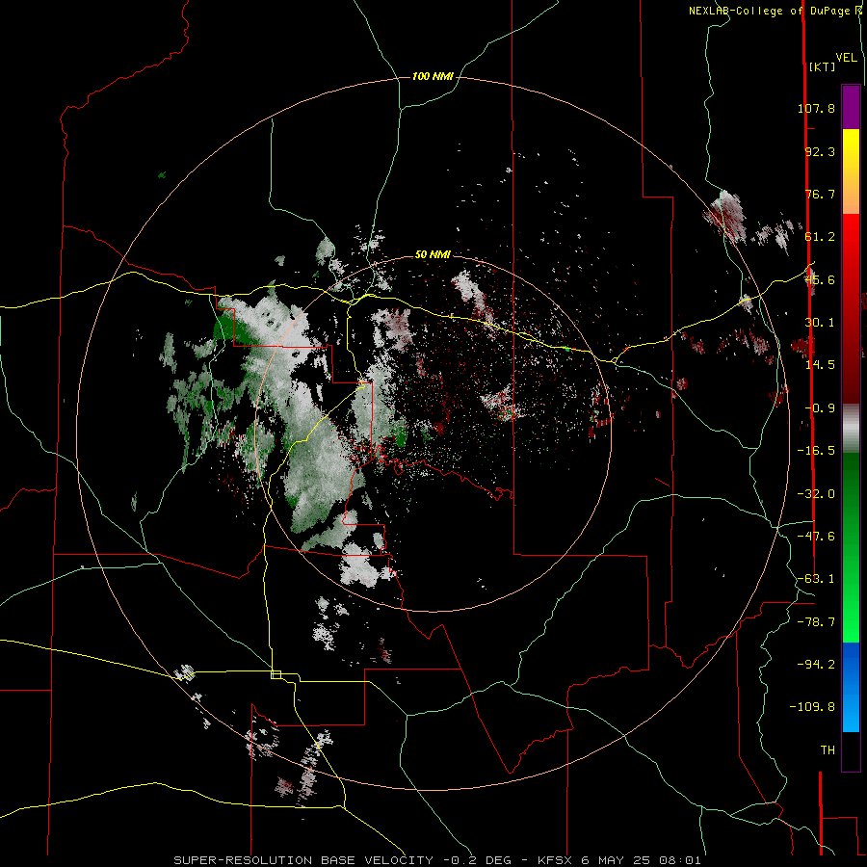
Task: Select the 107.8 velocity scale value
Action: pos(816,108)
